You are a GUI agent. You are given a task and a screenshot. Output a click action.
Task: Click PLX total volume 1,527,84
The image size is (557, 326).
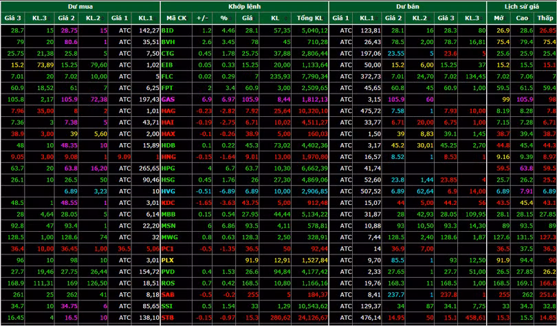314,260
